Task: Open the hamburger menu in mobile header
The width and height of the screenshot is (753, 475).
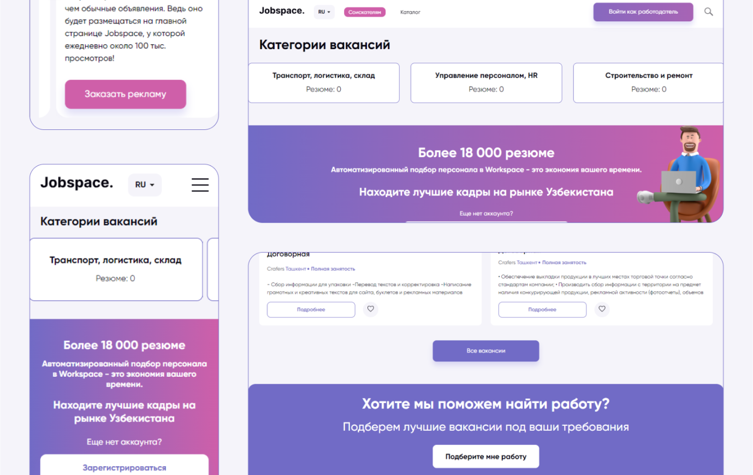Action: click(x=200, y=185)
